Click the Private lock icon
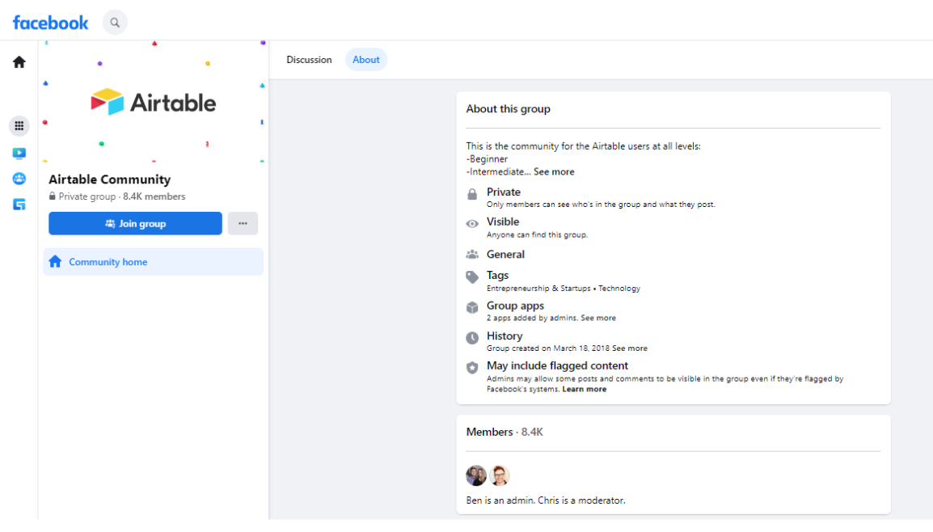 pos(472,195)
